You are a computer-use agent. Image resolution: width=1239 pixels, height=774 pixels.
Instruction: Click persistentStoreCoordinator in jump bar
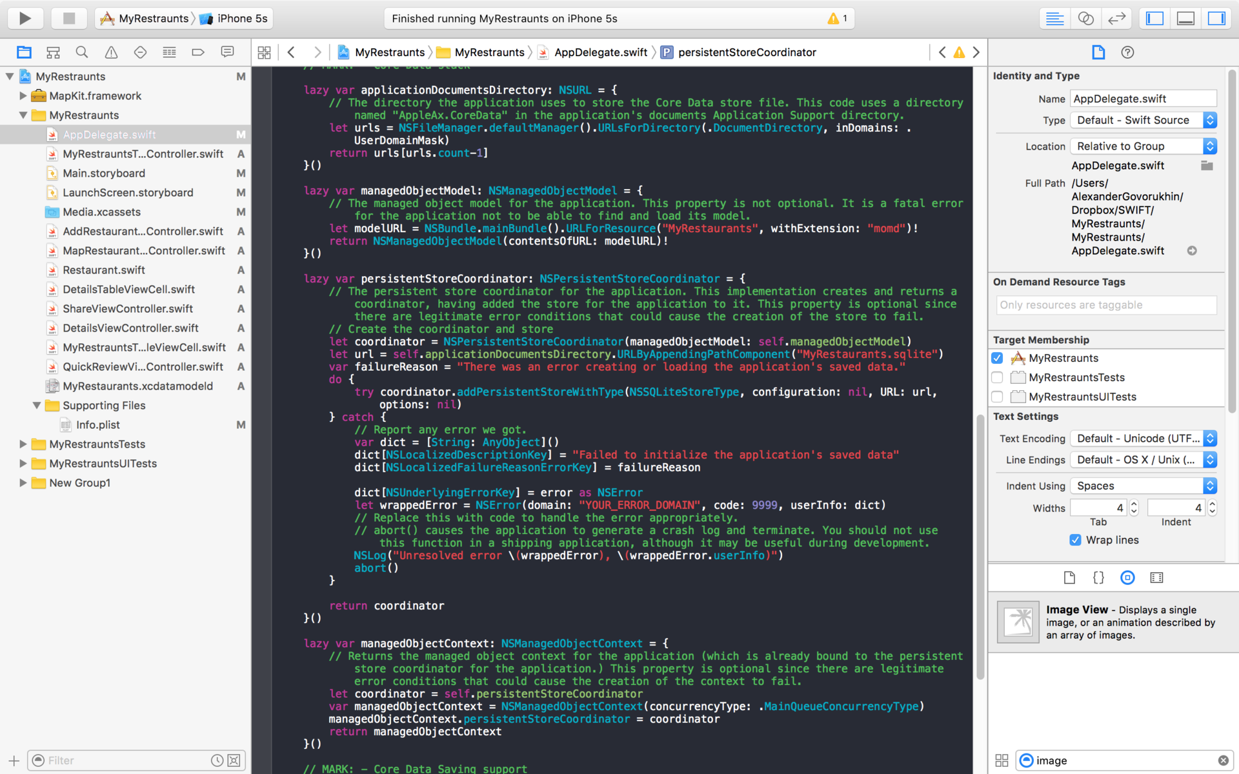739,52
